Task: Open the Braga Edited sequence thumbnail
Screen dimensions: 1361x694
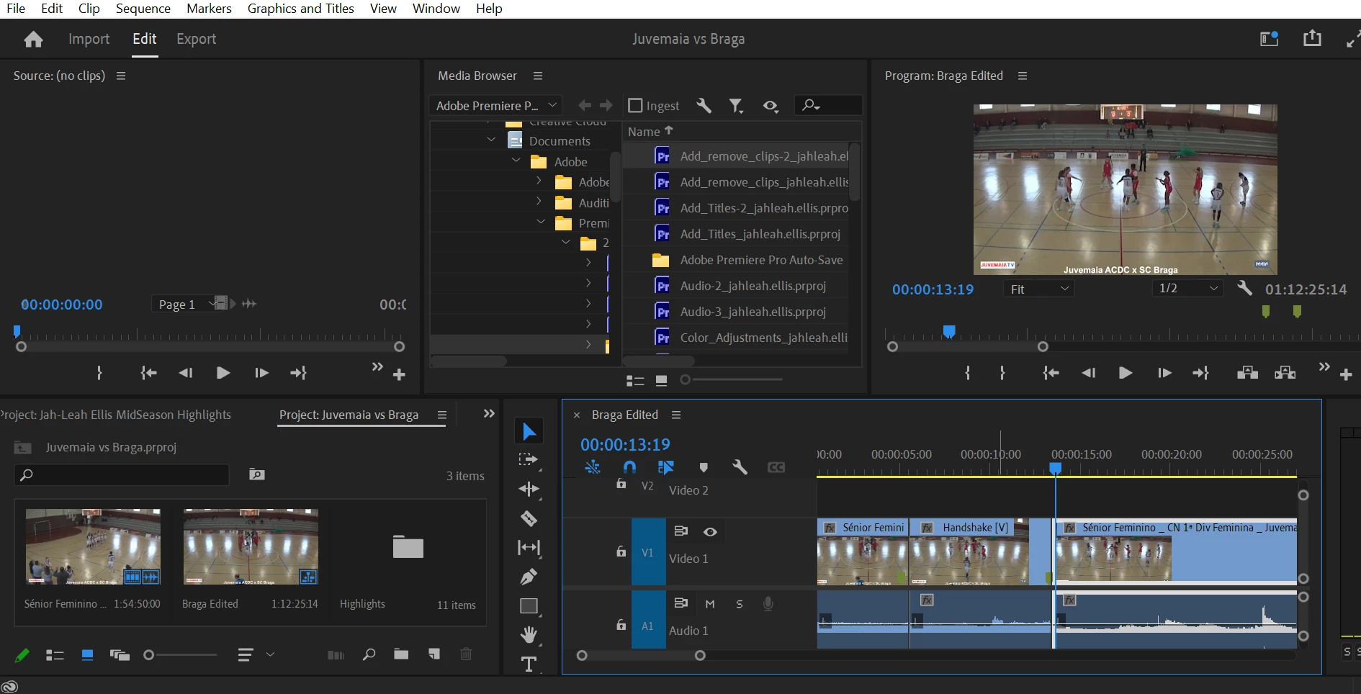Action: pyautogui.click(x=251, y=546)
